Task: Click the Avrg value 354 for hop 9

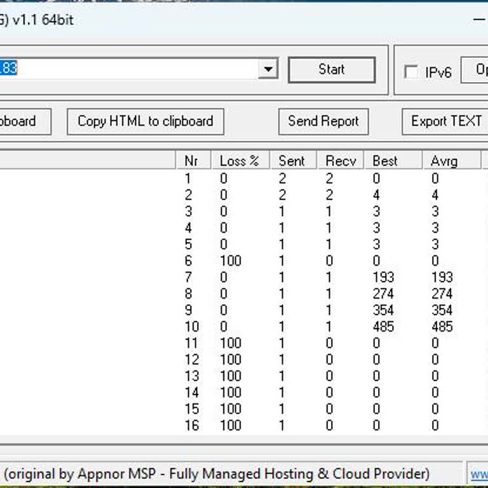Action: coord(442,310)
